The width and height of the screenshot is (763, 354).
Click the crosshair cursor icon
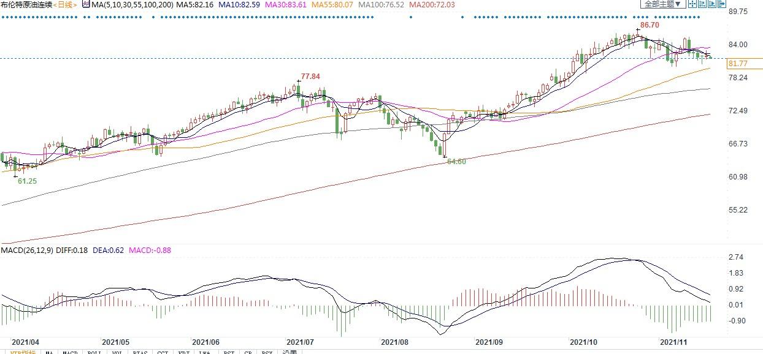[x=692, y=4]
